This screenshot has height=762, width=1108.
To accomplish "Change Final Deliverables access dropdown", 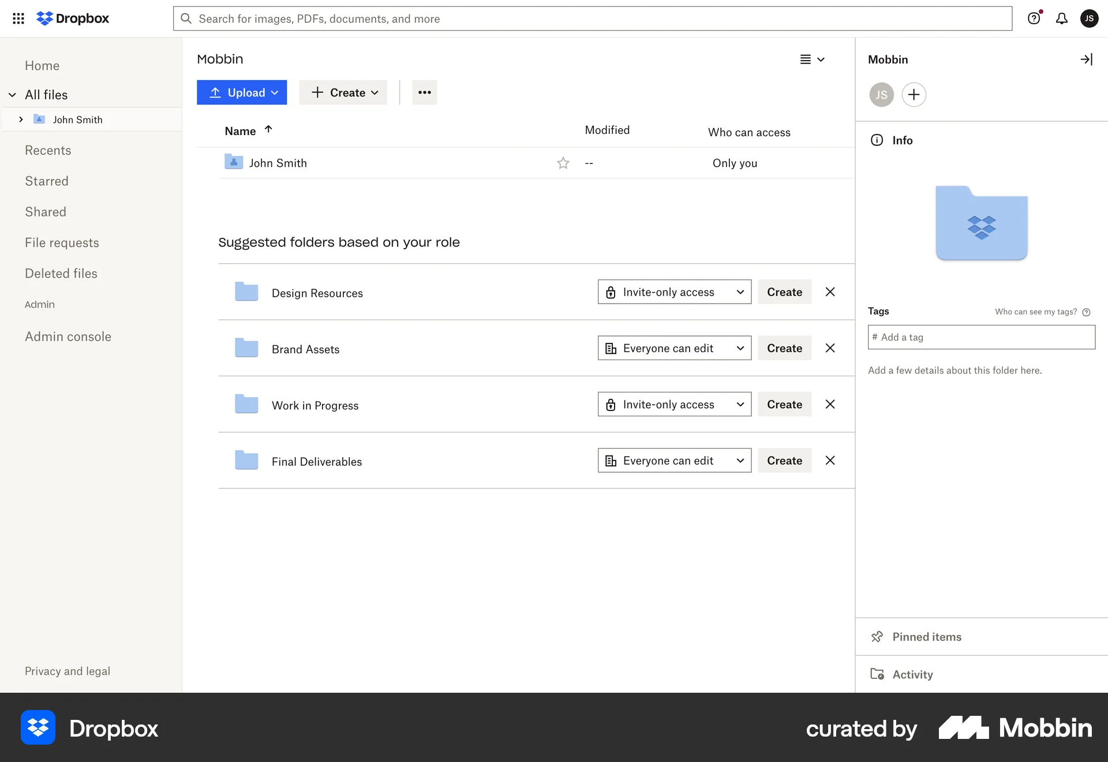I will 675,460.
